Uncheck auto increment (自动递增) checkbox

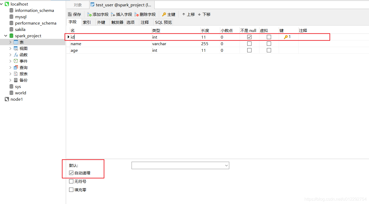tap(71, 173)
